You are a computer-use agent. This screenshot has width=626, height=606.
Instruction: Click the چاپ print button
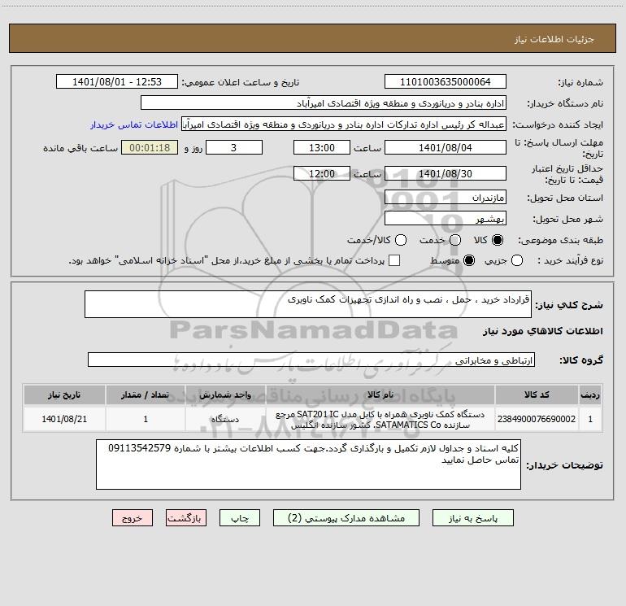point(240,518)
